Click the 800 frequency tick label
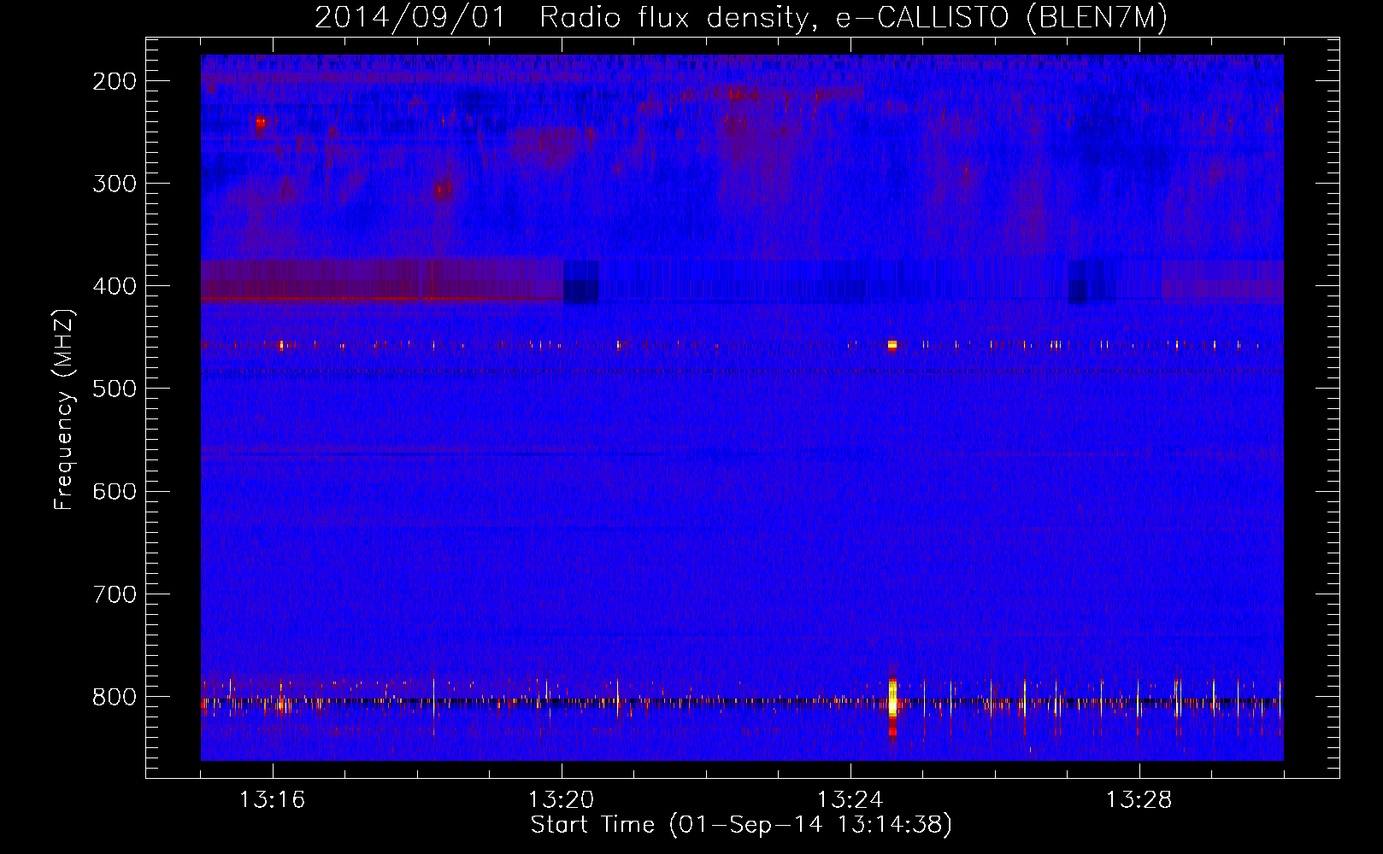 (115, 697)
